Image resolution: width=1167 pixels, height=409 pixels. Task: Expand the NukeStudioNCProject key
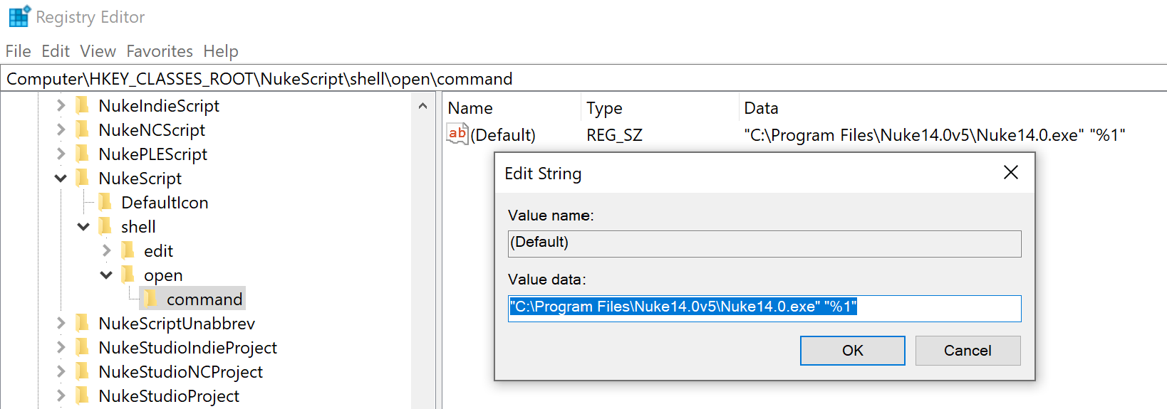[x=61, y=371]
